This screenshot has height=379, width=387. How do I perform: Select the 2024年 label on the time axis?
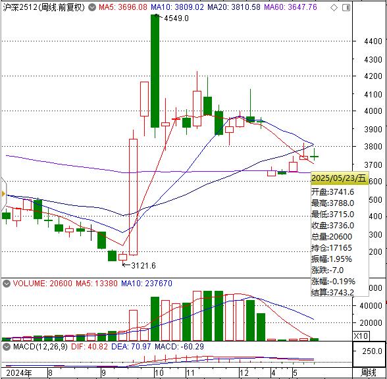point(18,373)
